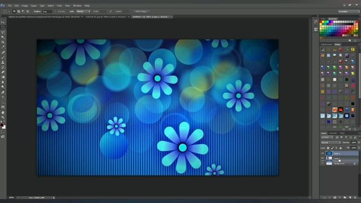Select the Background layer thumbnail

329,164
